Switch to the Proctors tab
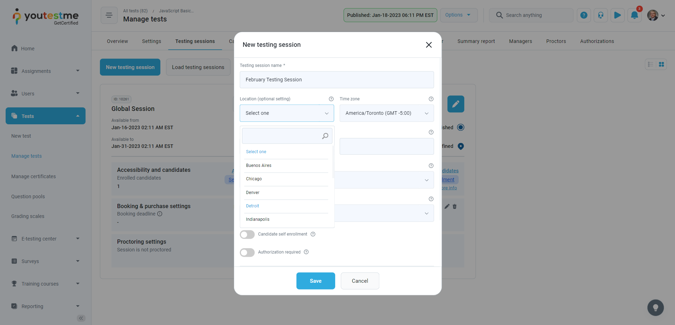 coord(556,41)
